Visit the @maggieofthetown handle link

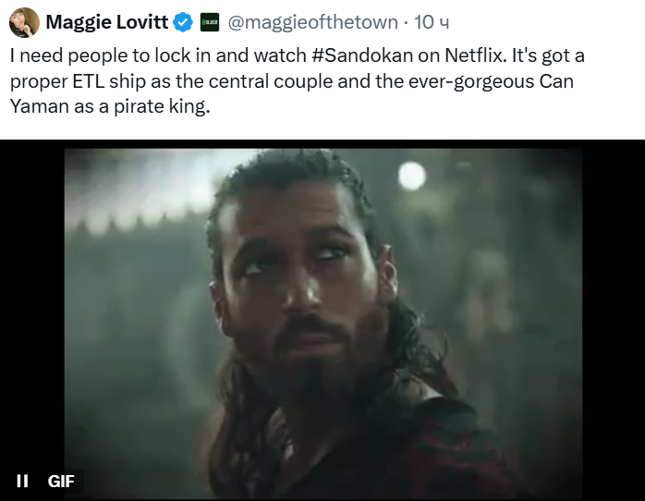pyautogui.click(x=313, y=21)
